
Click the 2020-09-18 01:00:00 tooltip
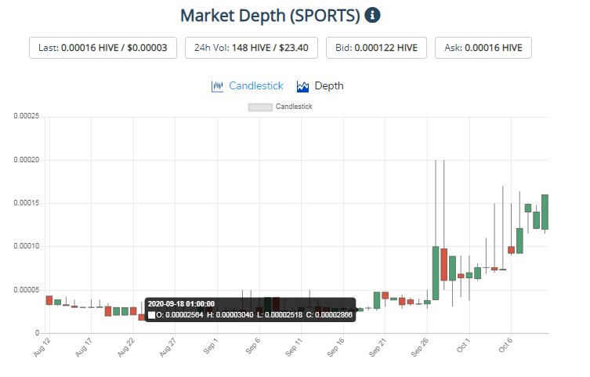click(250, 310)
